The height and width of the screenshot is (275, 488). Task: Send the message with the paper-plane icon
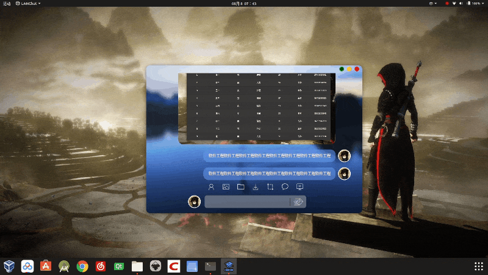298,202
